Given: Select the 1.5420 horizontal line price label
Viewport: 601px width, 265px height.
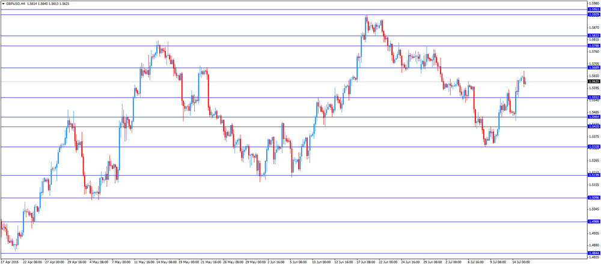Looking at the screenshot, I should (593, 127).
